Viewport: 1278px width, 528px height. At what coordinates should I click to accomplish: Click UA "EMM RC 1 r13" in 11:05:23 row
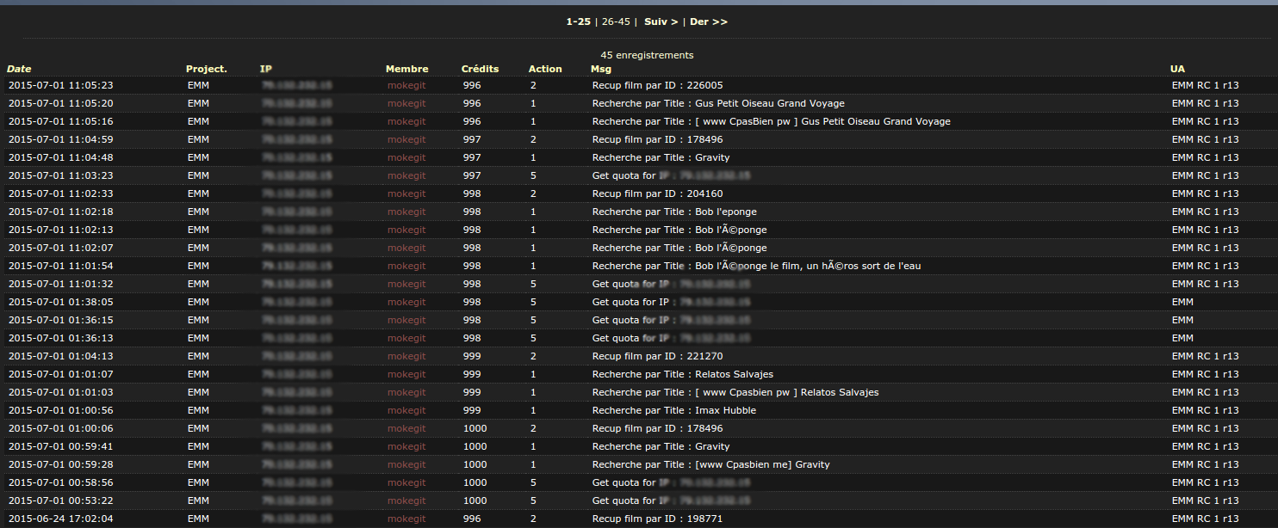(1205, 85)
